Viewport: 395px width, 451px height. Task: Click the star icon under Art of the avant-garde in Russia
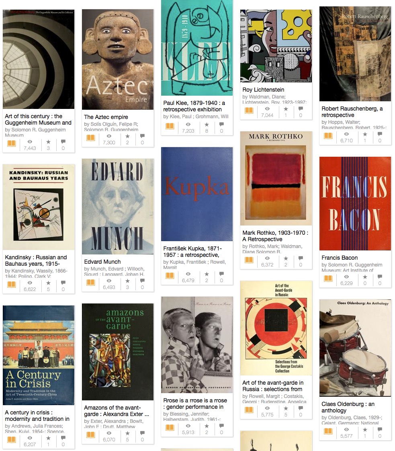286,408
